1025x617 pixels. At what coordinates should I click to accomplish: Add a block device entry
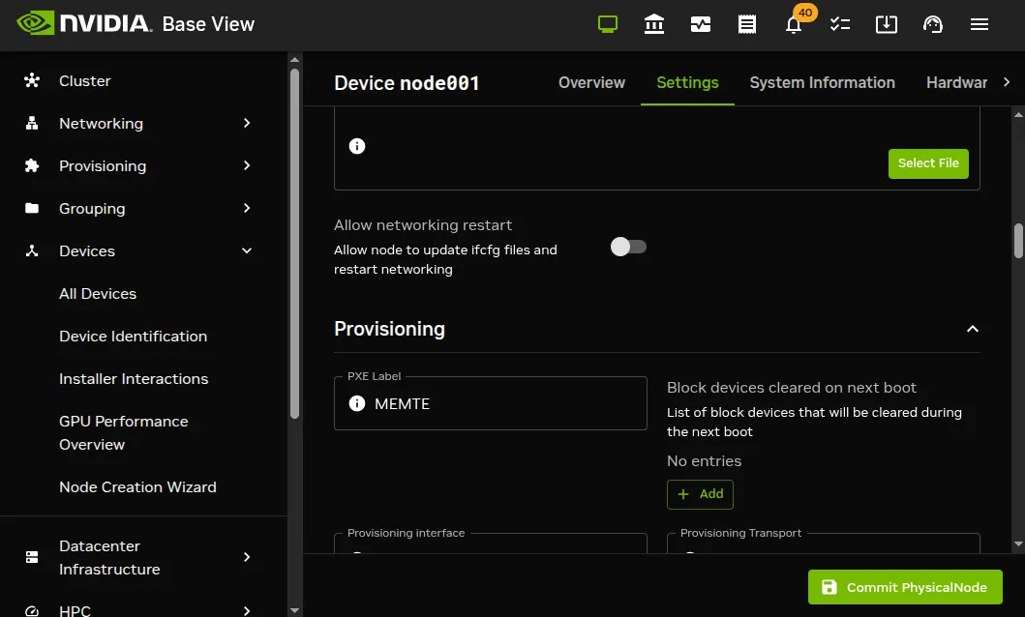click(x=700, y=494)
